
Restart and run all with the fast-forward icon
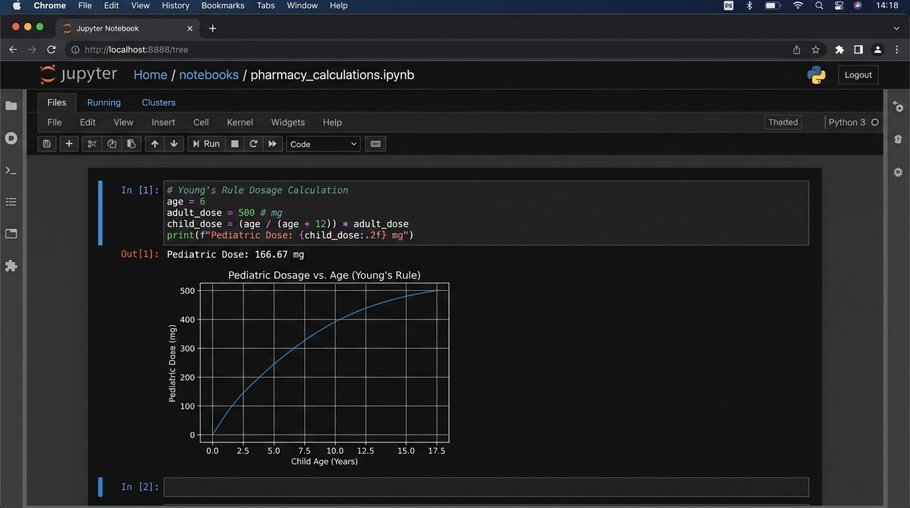click(x=272, y=144)
